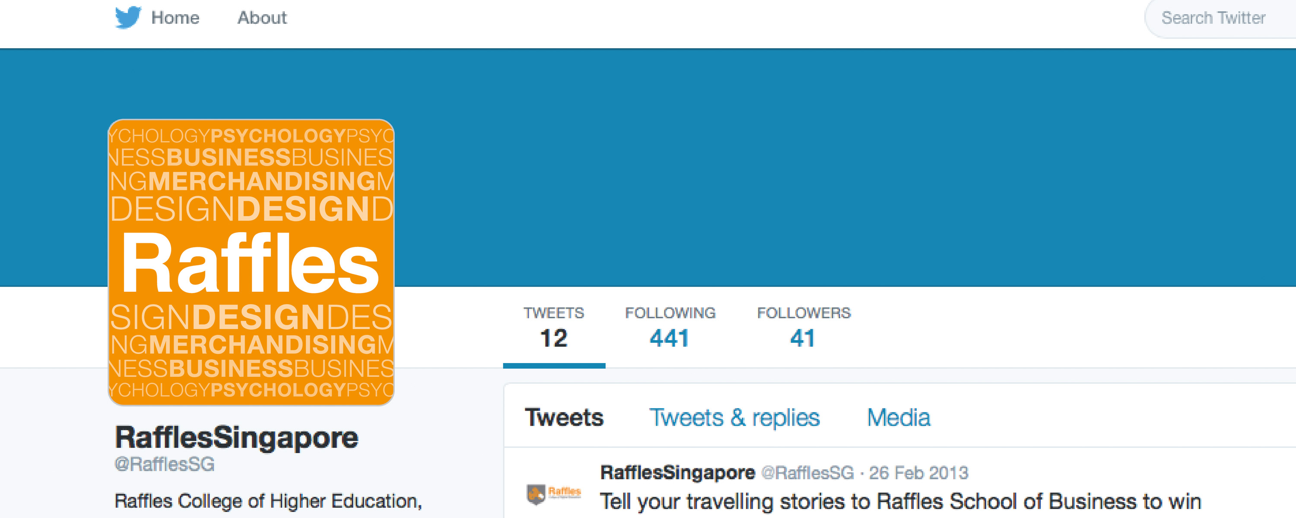Open the tweet author name RafflesSingapore

(678, 472)
